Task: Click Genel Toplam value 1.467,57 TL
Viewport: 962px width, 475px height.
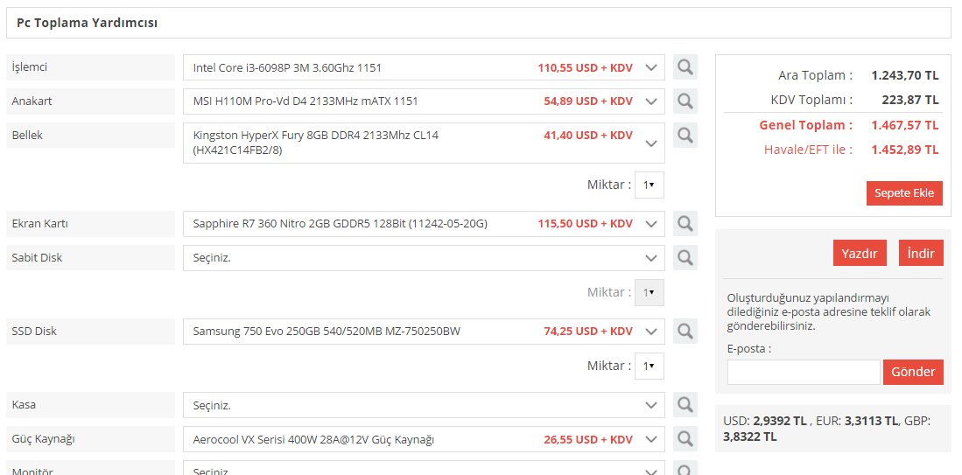Action: (905, 125)
